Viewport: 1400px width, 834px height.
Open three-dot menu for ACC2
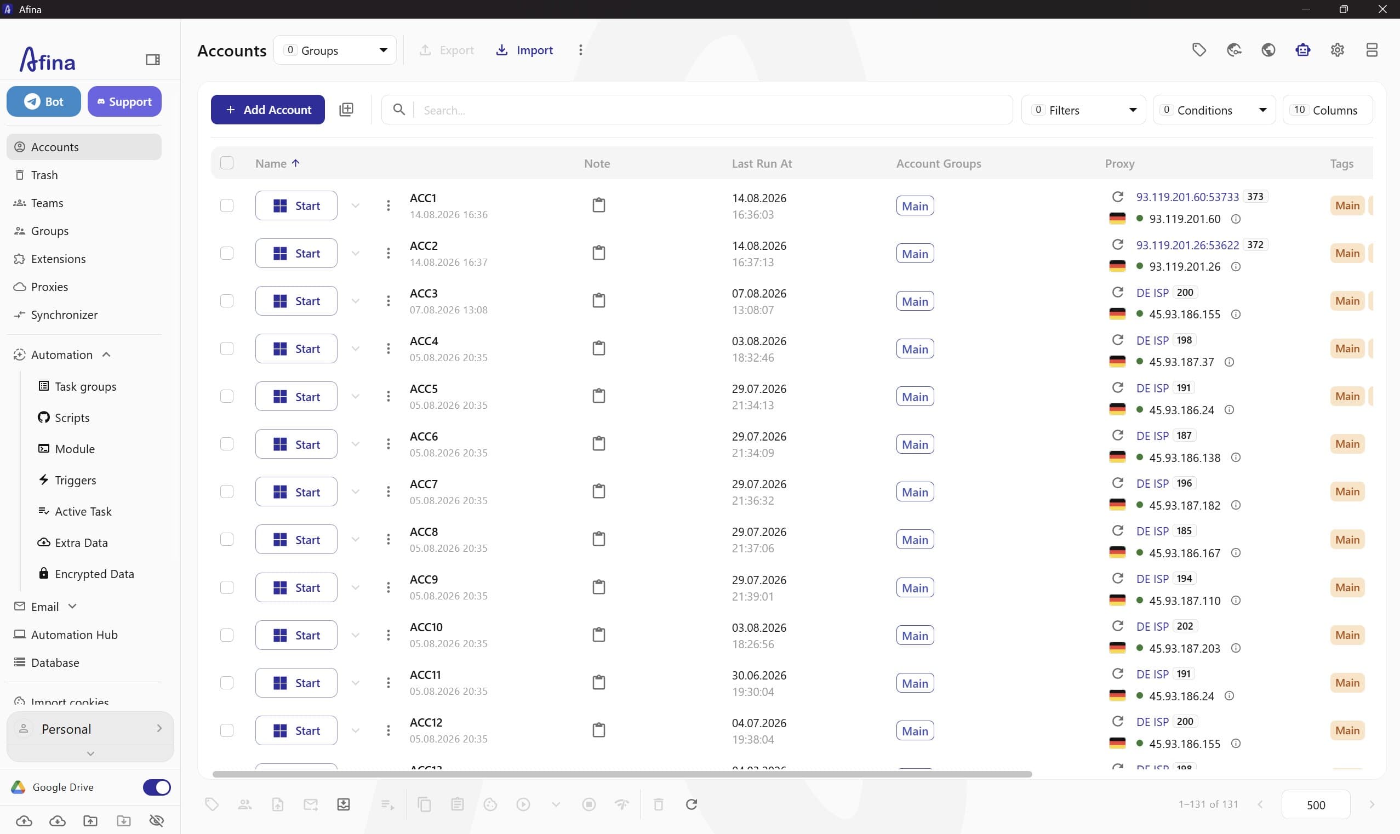pyautogui.click(x=387, y=253)
